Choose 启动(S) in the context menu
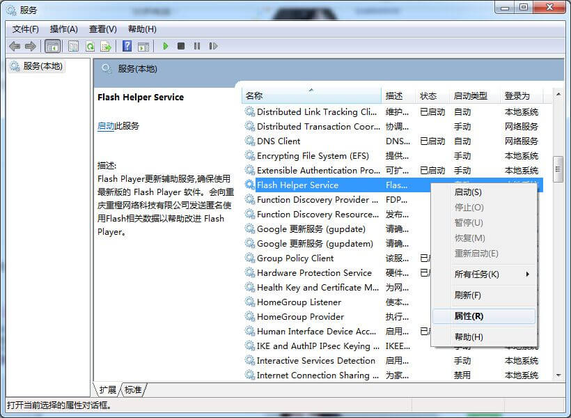 coord(468,192)
